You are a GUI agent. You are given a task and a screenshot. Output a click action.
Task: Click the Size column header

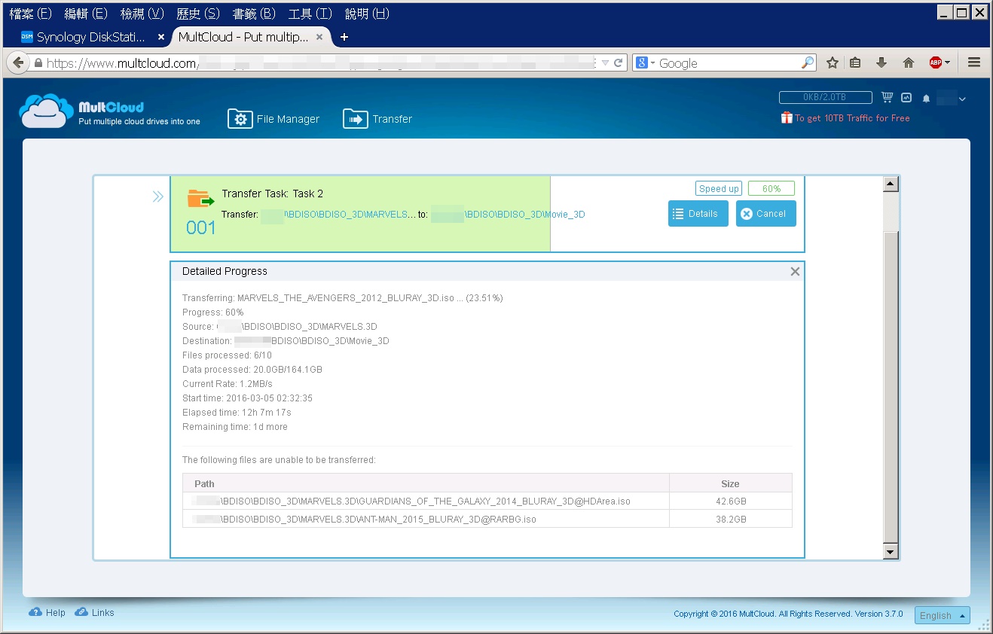point(731,483)
